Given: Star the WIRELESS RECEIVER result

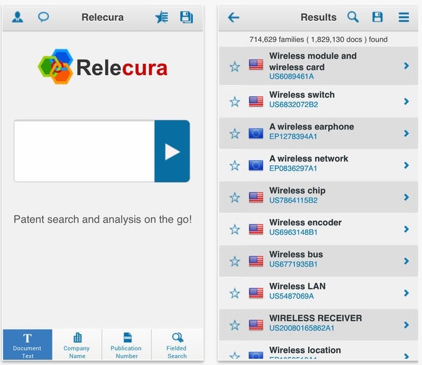Looking at the screenshot, I should [x=234, y=325].
